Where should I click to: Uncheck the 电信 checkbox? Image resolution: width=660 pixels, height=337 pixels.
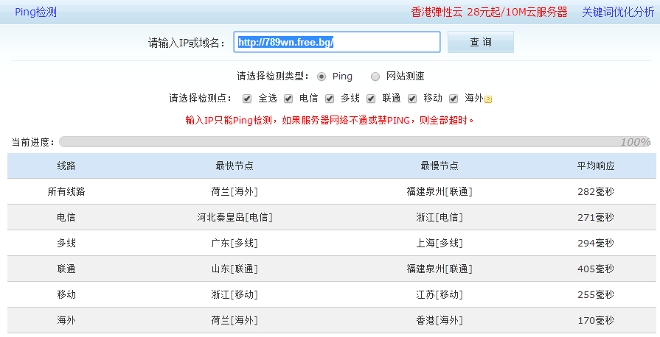[288, 99]
